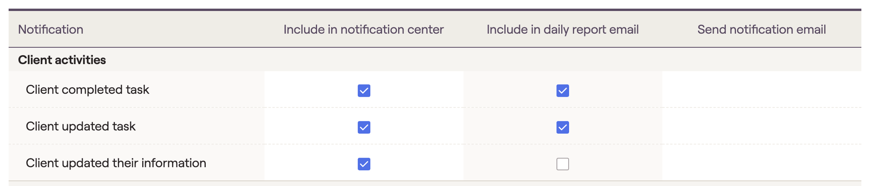Click Client activities row under notification center column
870x186 pixels.
click(x=364, y=60)
